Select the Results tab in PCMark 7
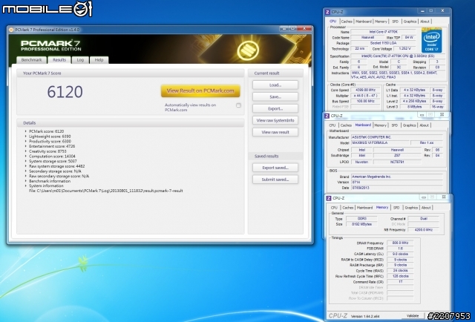475x322 pixels. click(59, 60)
